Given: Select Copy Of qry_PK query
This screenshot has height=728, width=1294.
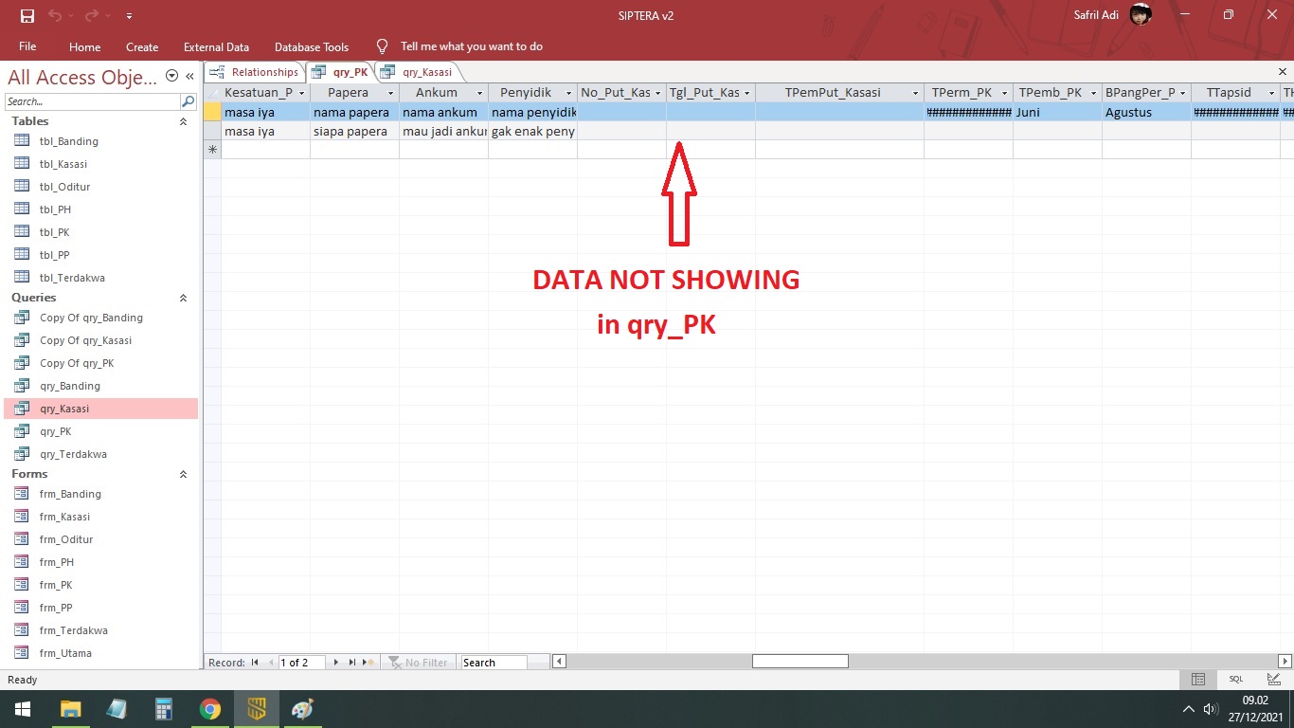Looking at the screenshot, I should [100, 363].
